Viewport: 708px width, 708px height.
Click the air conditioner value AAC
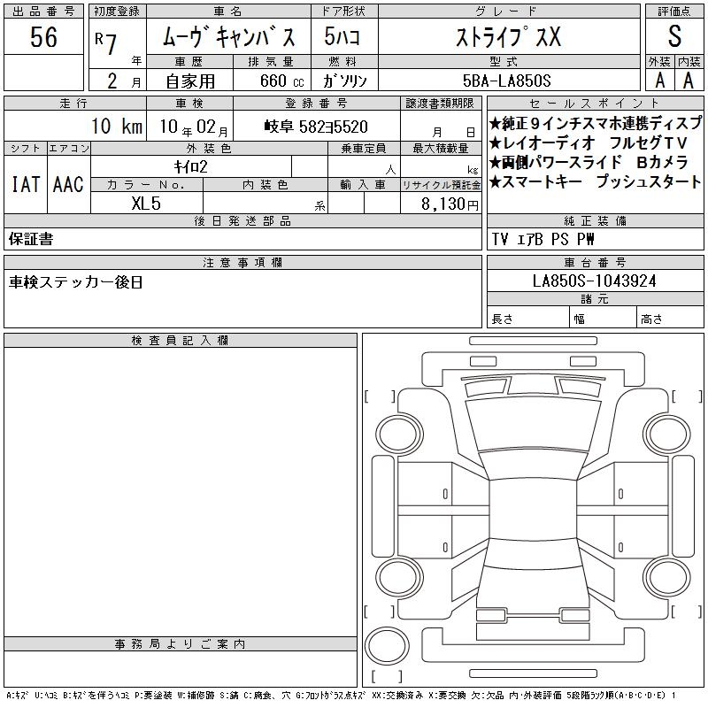(x=68, y=184)
